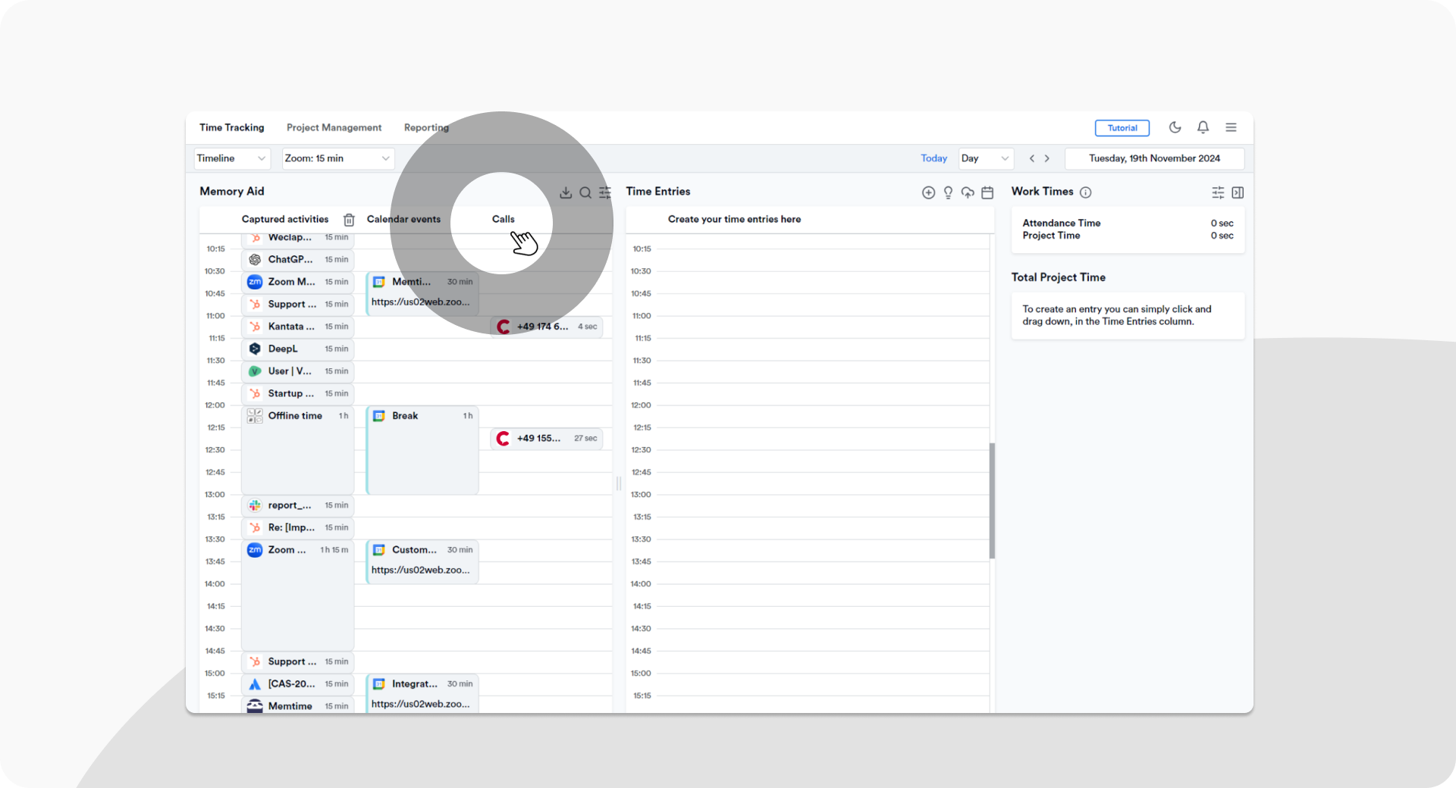Open the Break calendar event
This screenshot has width=1456, height=788.
coord(422,450)
